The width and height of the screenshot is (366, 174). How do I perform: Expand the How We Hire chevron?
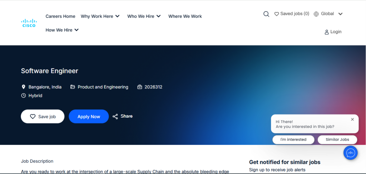(x=76, y=30)
